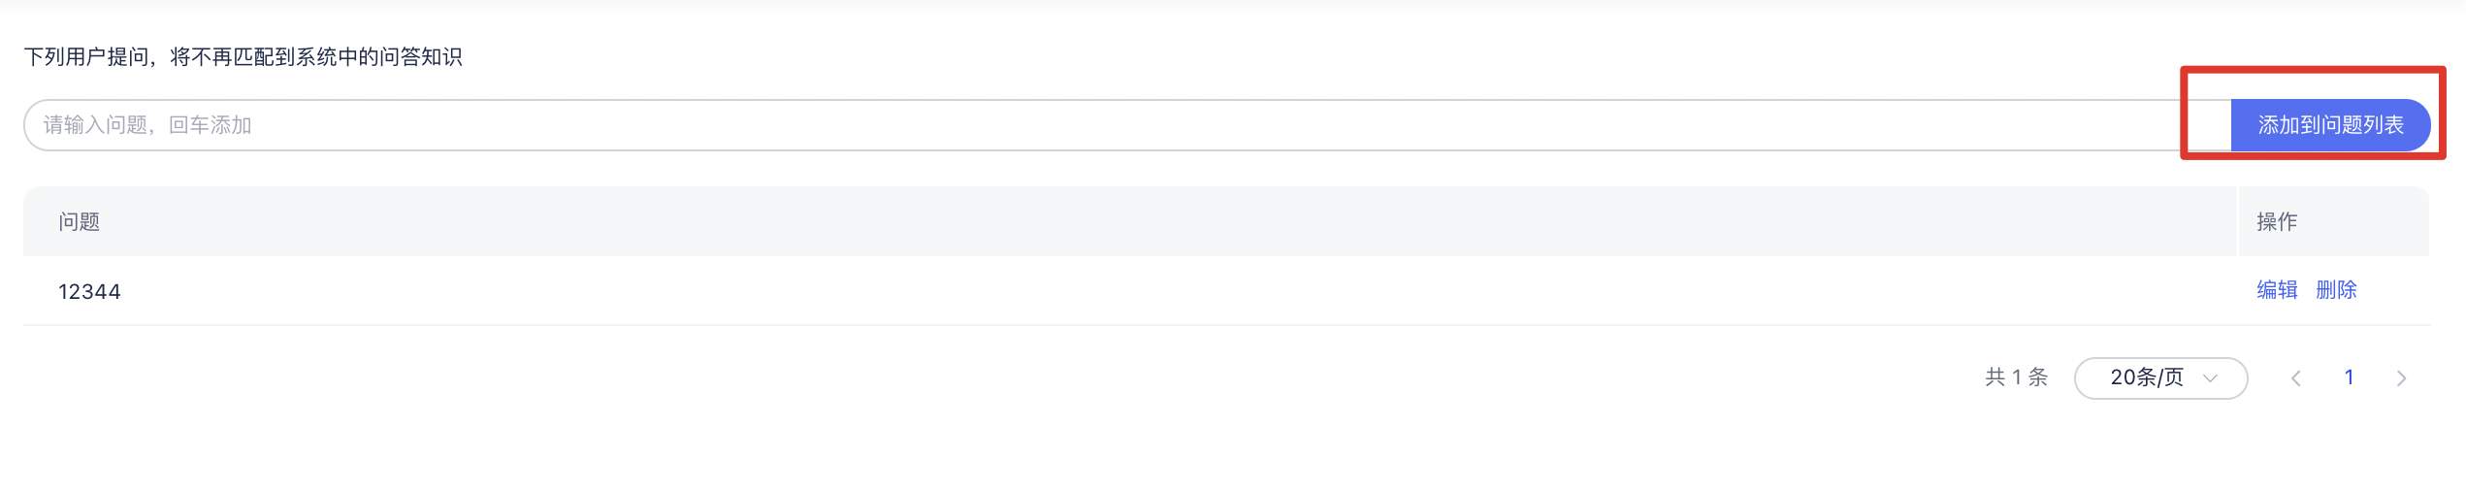
Task: Delete the 12344 question via 删除
Action: point(2336,290)
